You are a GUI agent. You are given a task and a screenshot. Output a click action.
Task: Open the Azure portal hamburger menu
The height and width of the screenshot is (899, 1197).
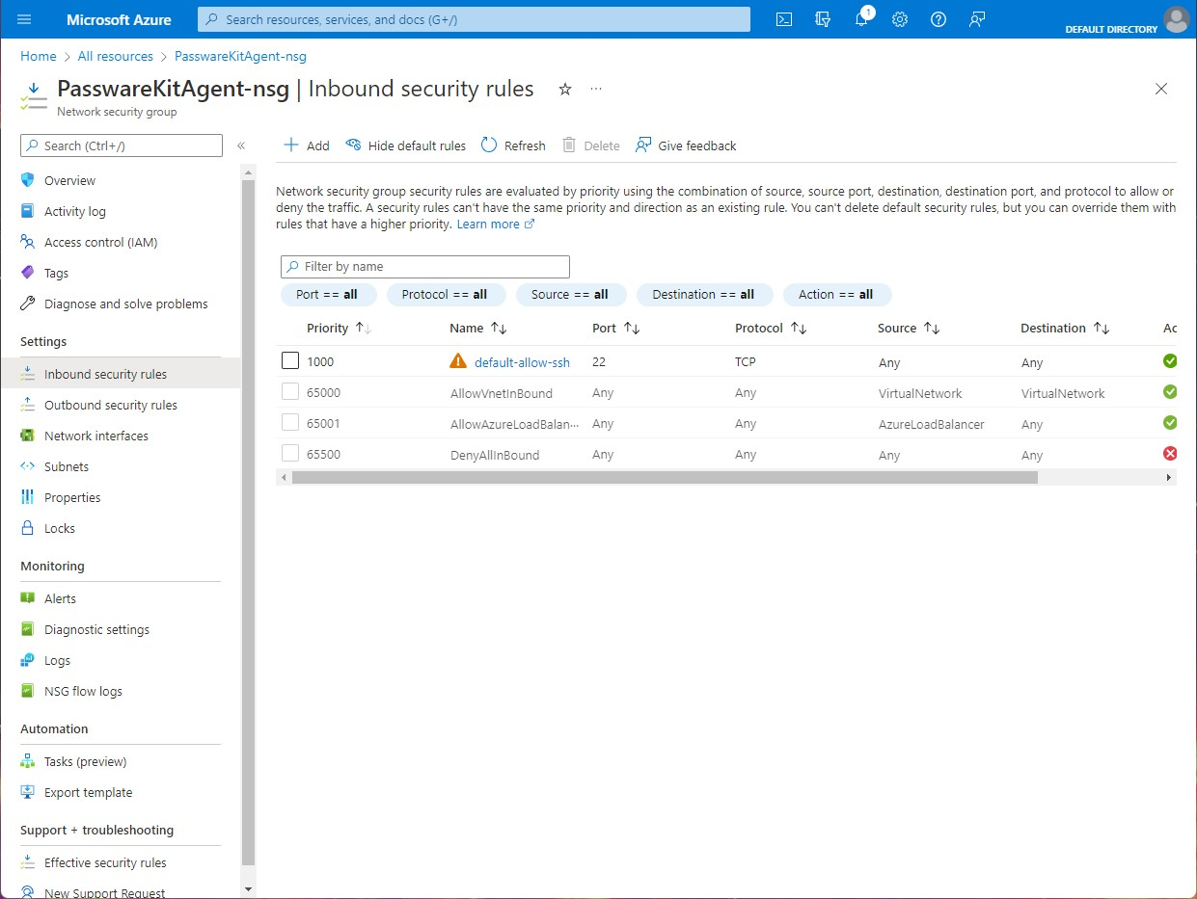click(x=25, y=19)
